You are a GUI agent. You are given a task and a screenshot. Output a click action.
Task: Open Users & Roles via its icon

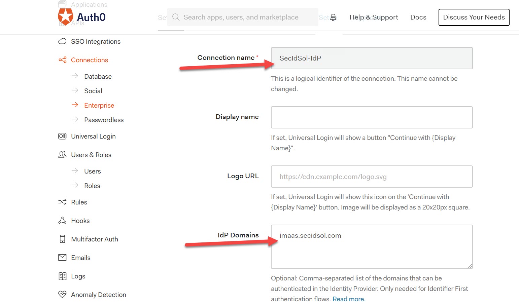(63, 155)
